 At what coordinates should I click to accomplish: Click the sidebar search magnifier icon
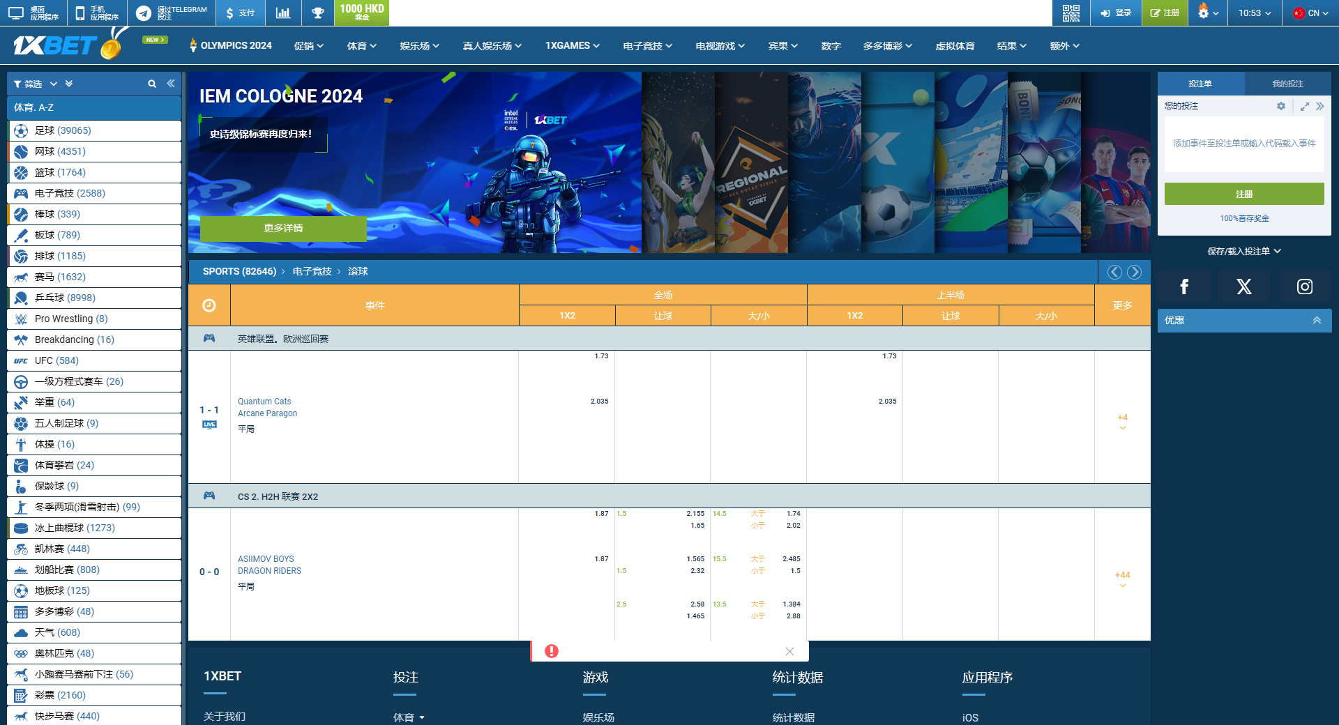(152, 84)
